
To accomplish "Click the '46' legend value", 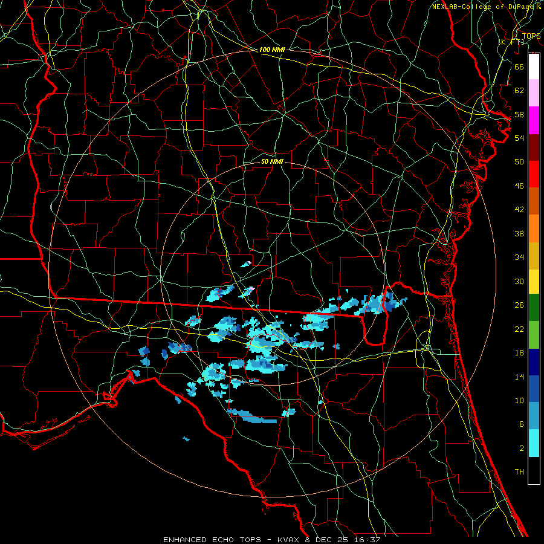I will click(x=519, y=186).
